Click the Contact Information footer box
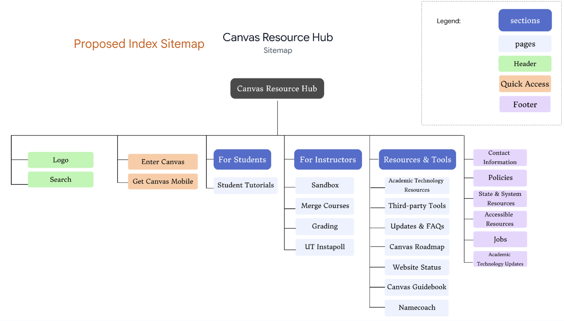564x321 pixels. pyautogui.click(x=500, y=157)
